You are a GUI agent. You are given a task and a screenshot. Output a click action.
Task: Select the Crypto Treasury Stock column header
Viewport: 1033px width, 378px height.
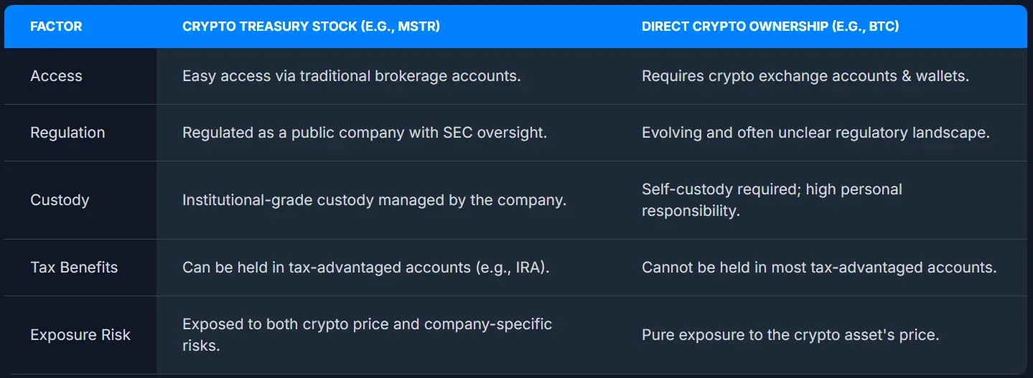click(311, 27)
